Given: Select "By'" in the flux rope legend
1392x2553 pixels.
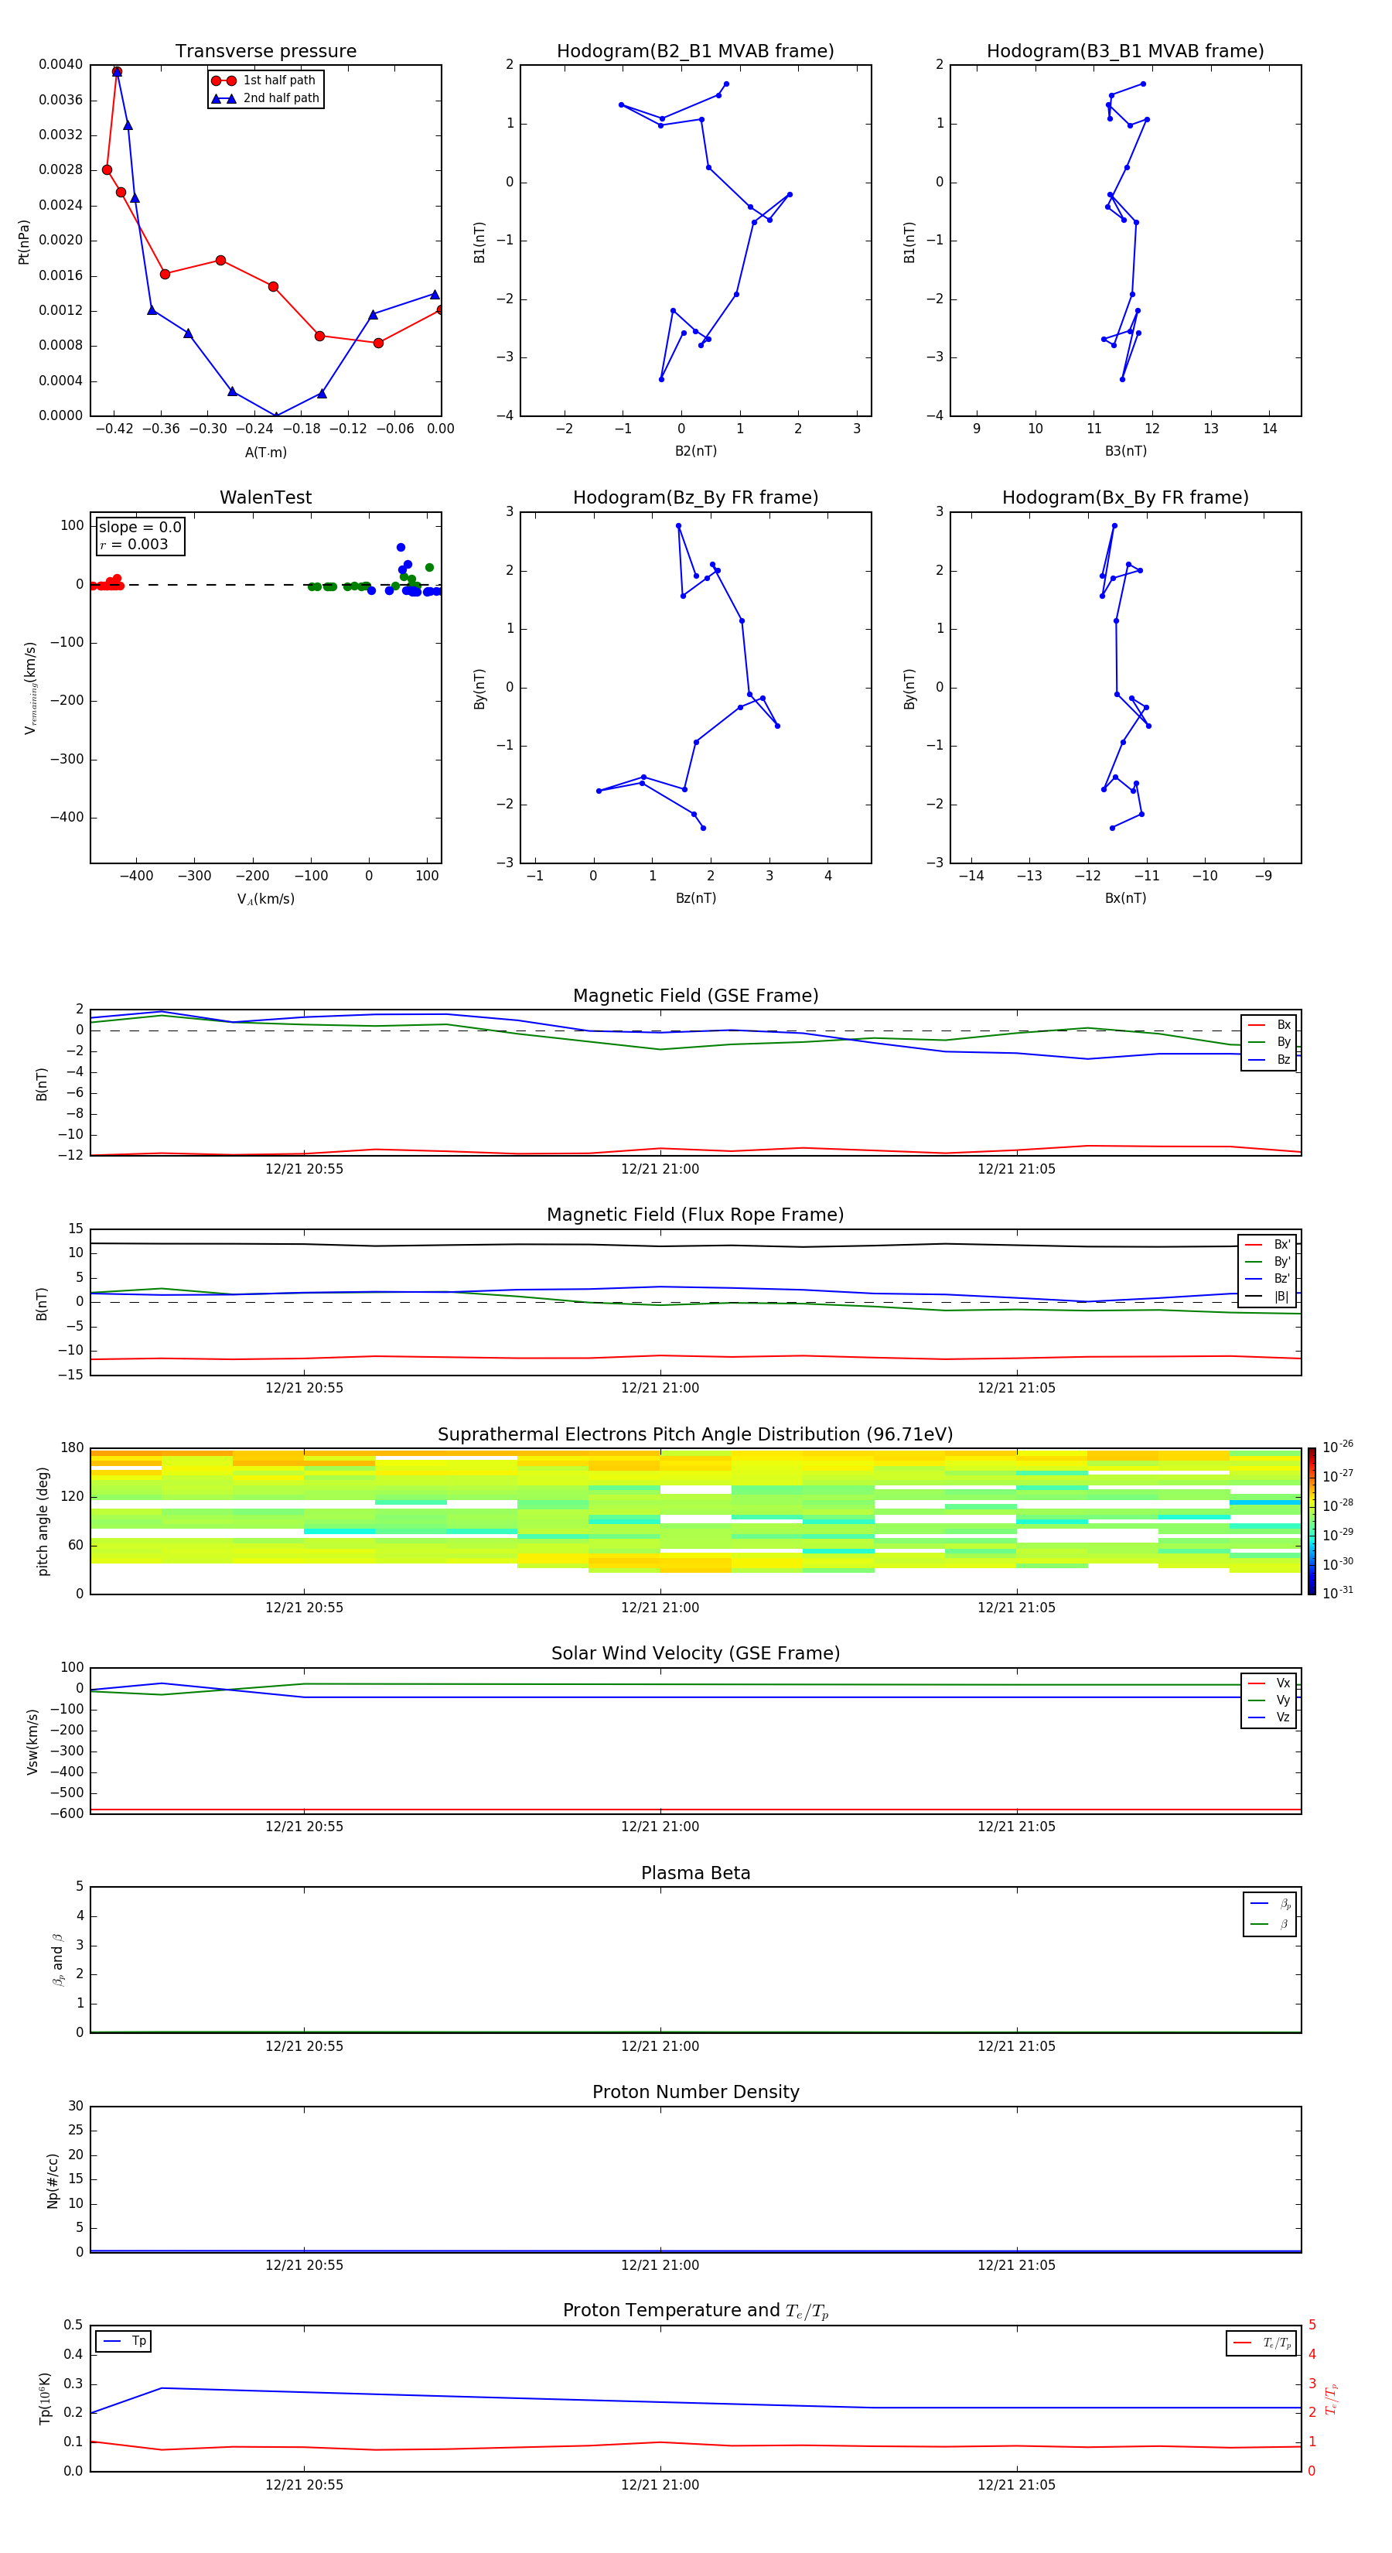Looking at the screenshot, I should click(1268, 1262).
